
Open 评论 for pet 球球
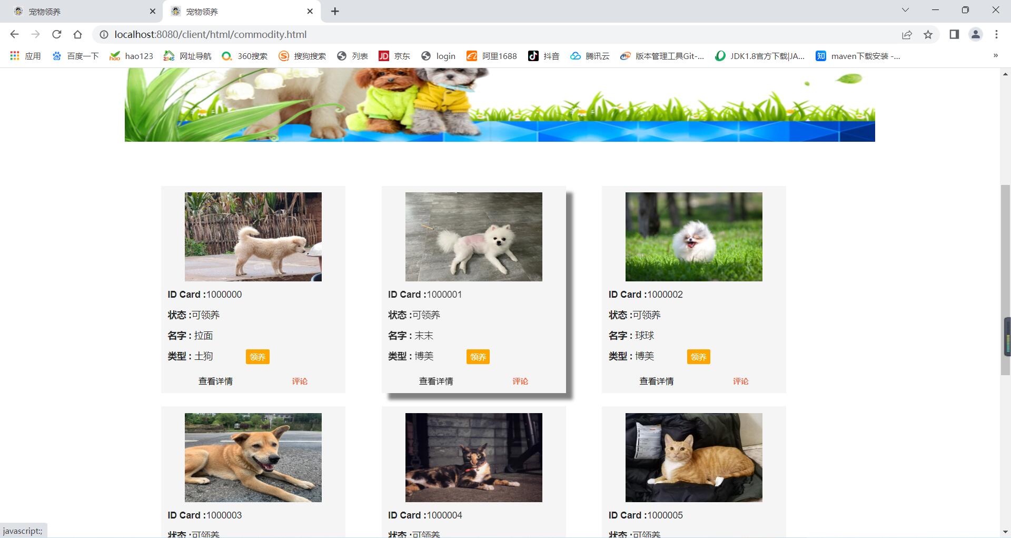[740, 381]
